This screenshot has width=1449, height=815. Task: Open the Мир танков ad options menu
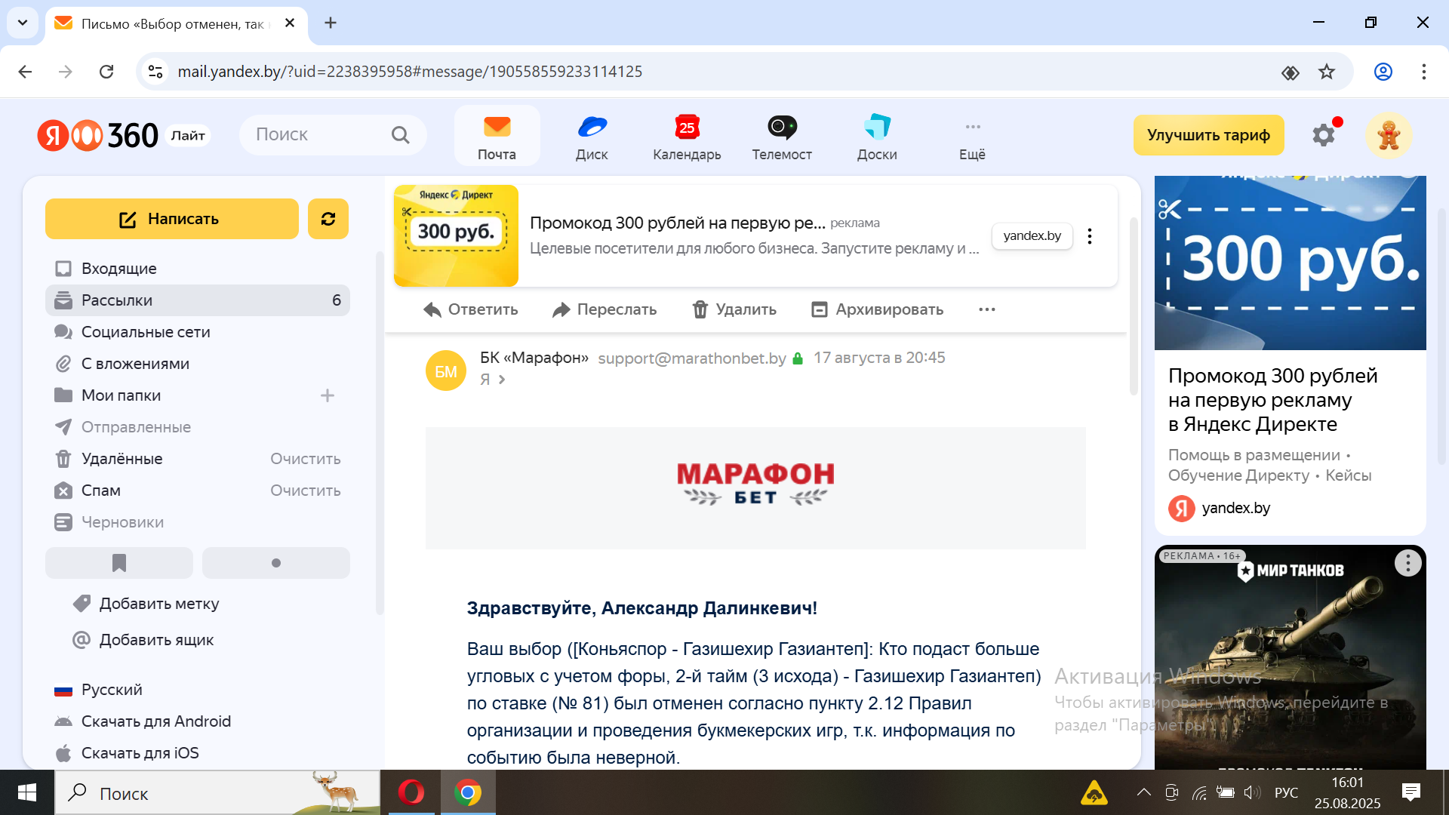tap(1407, 563)
